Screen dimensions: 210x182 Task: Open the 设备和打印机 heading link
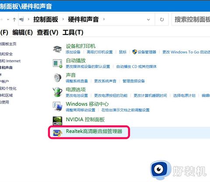80,46
